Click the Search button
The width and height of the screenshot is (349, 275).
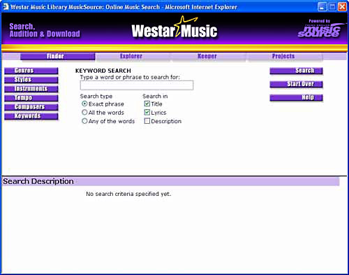[x=296, y=71]
